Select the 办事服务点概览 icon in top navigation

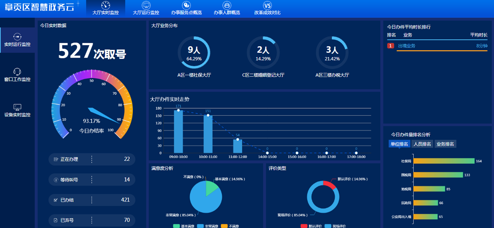(x=186, y=5)
